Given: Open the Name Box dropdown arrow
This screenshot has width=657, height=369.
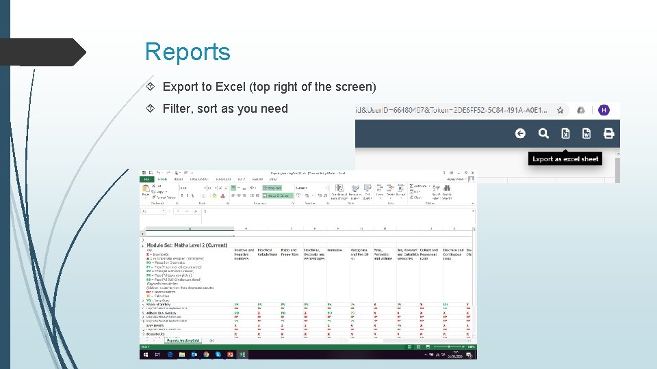Looking at the screenshot, I should [x=163, y=211].
